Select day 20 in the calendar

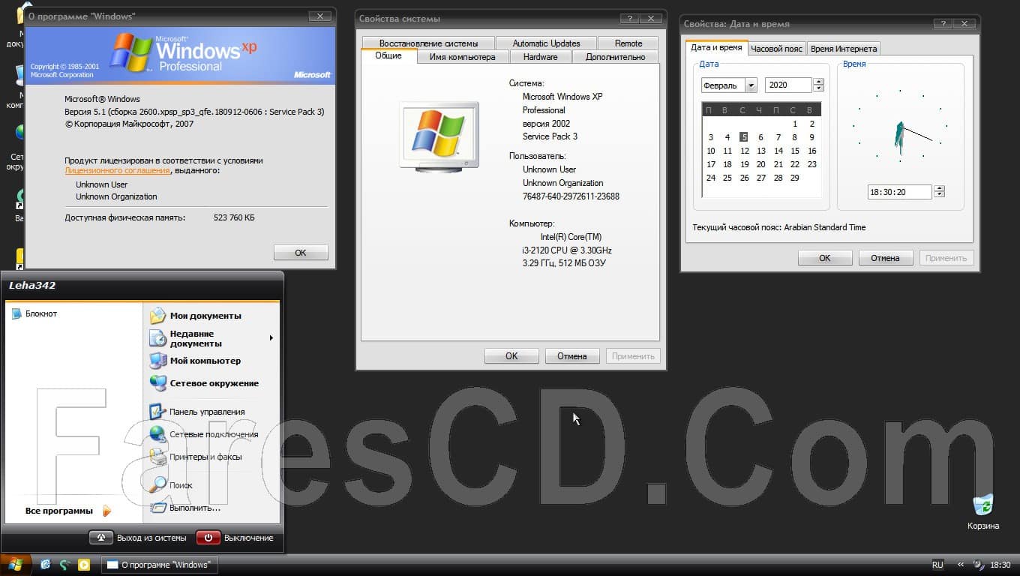(761, 164)
